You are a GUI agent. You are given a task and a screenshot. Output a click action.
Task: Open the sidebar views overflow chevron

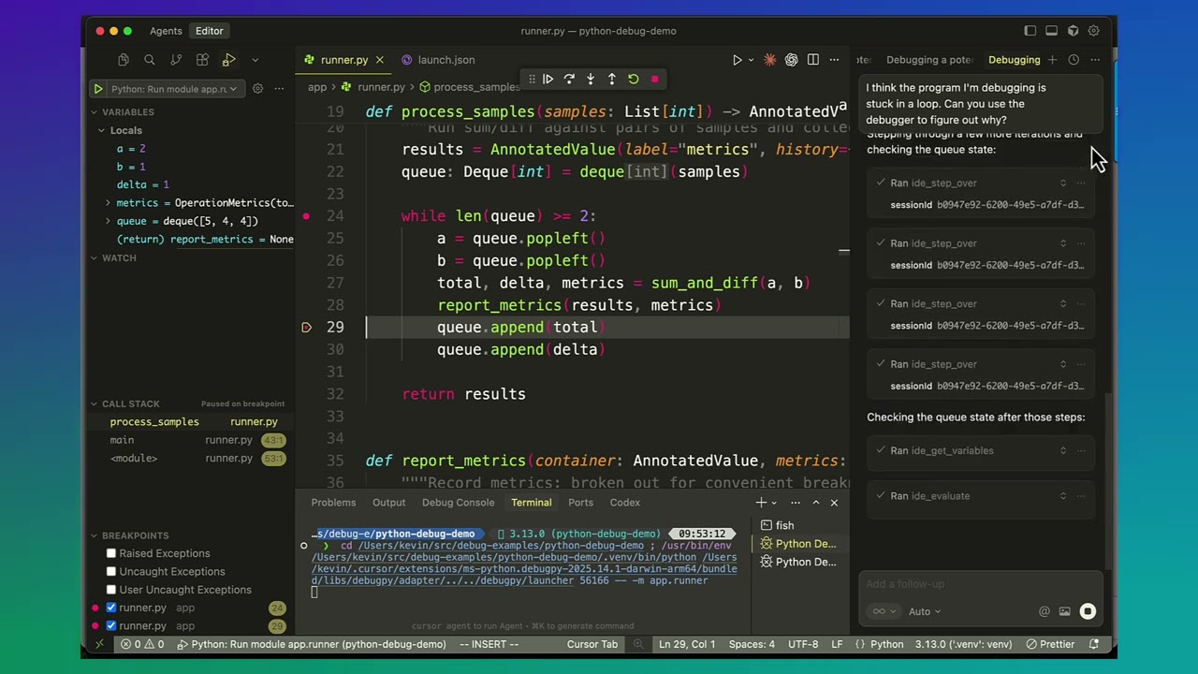(x=255, y=60)
